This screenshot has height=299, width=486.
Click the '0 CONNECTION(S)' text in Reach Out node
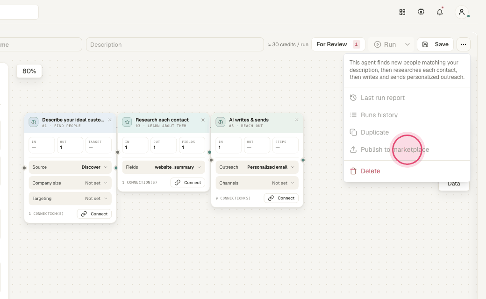coord(233,198)
